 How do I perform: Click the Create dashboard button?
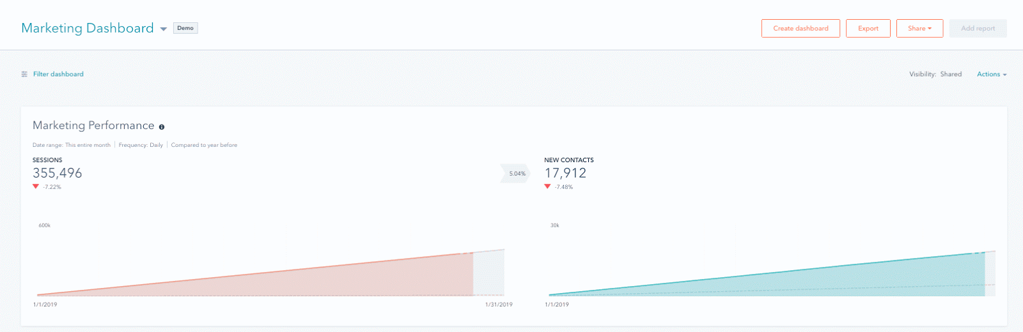pos(800,28)
